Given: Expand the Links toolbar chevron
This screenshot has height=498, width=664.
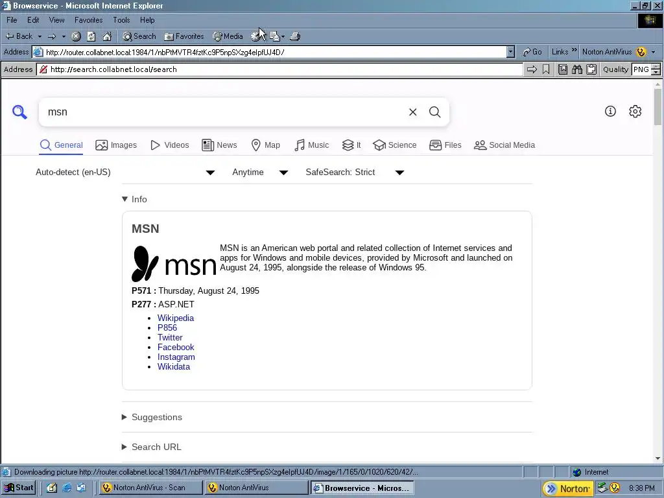Looking at the screenshot, I should [575, 50].
